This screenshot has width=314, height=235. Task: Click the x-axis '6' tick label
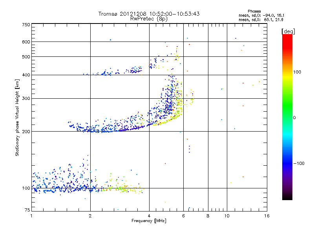coord(183,216)
